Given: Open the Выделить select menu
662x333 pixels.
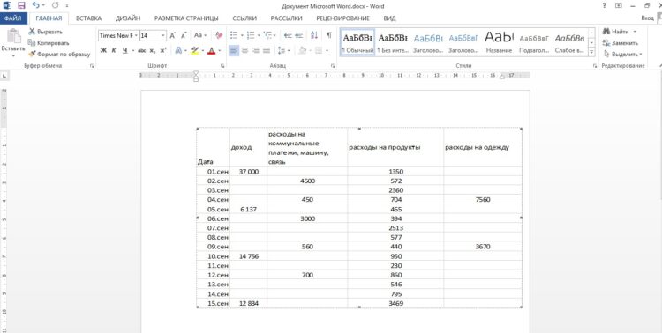Looking at the screenshot, I should pyautogui.click(x=623, y=54).
